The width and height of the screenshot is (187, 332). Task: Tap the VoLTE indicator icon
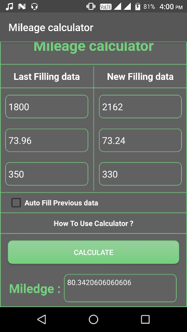click(105, 7)
